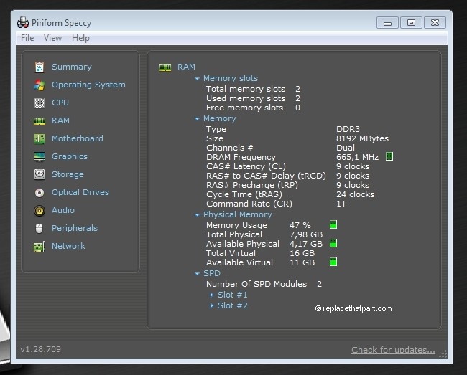467x375 pixels.
Task: Click the Storage hard drive icon
Action: pos(40,174)
